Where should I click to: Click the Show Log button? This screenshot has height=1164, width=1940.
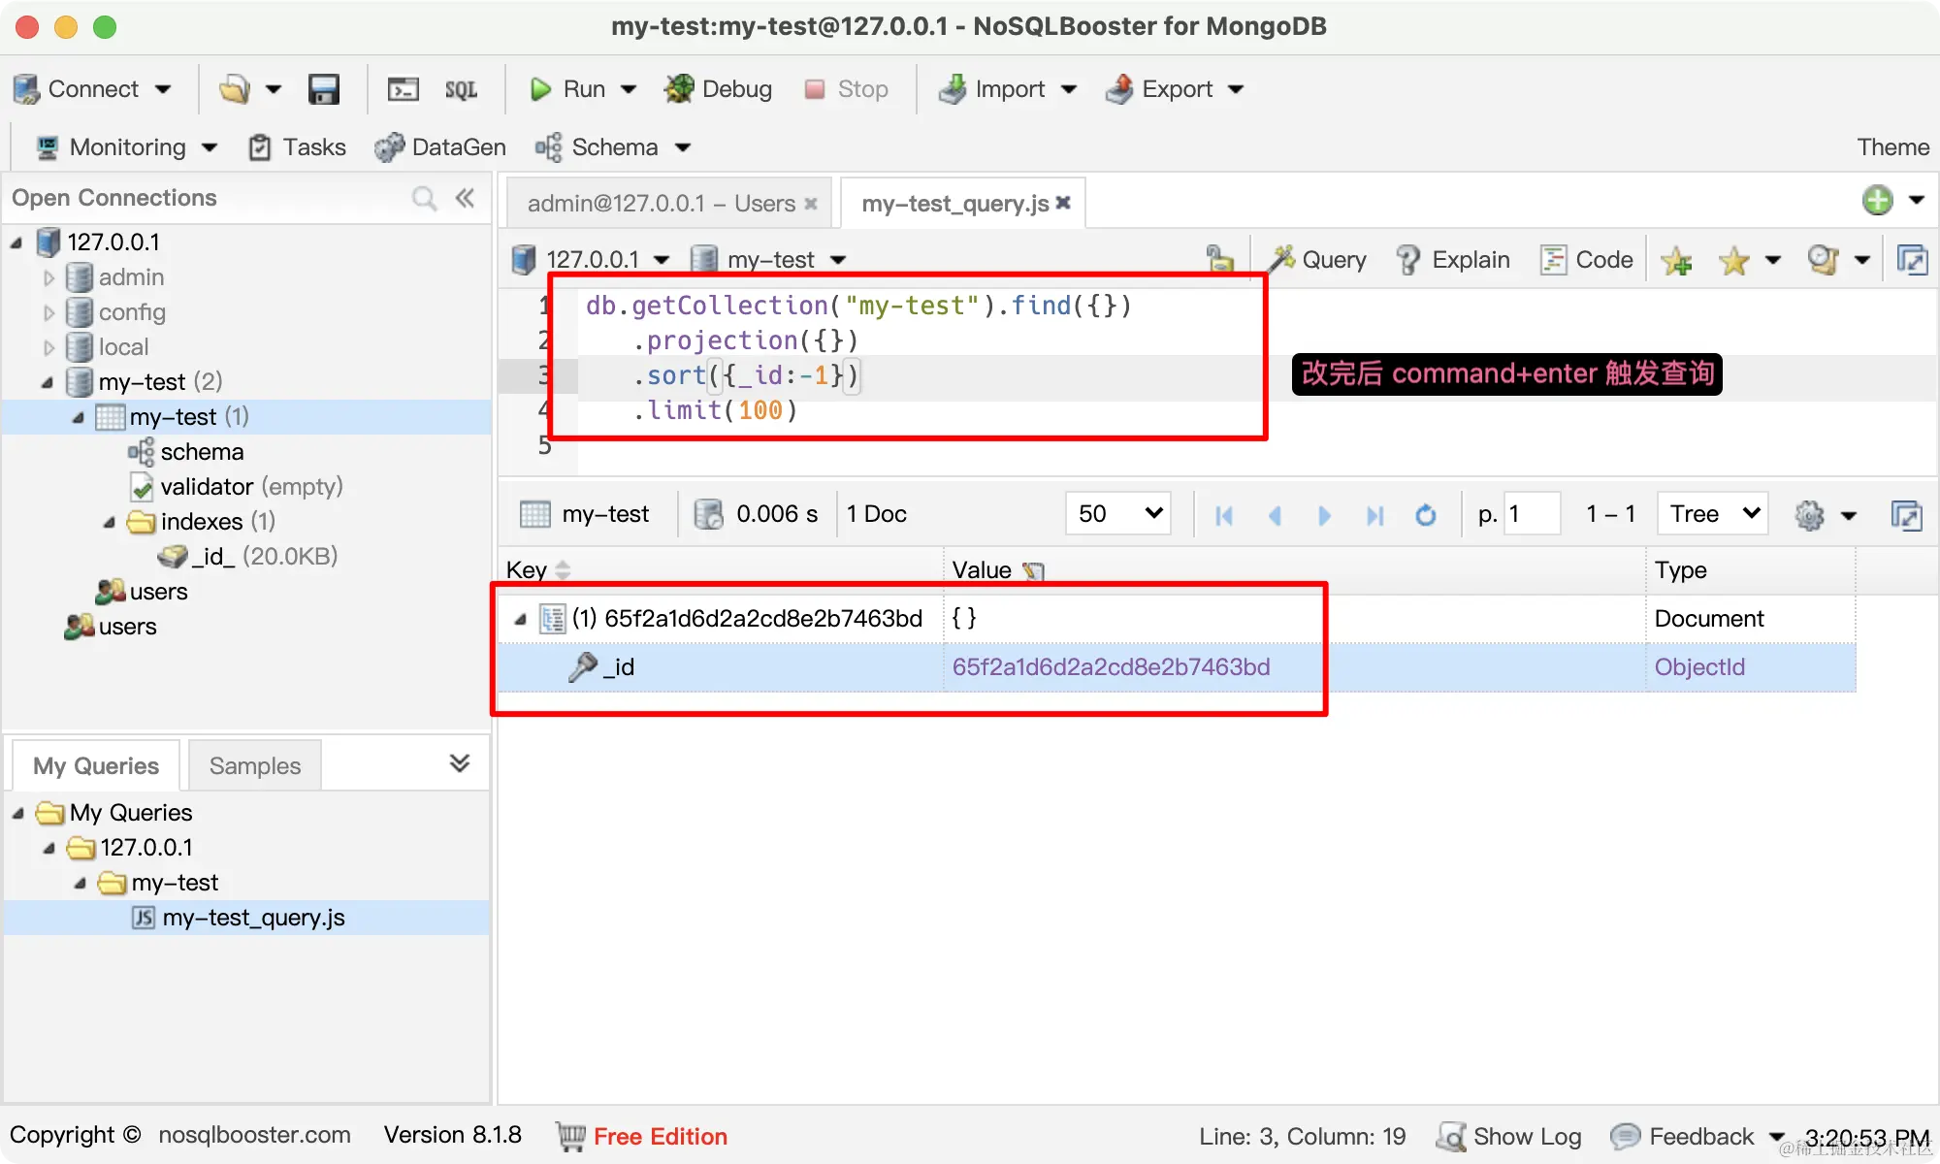coord(1509,1137)
